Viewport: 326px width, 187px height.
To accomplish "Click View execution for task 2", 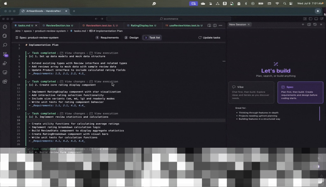I will click(104, 81).
